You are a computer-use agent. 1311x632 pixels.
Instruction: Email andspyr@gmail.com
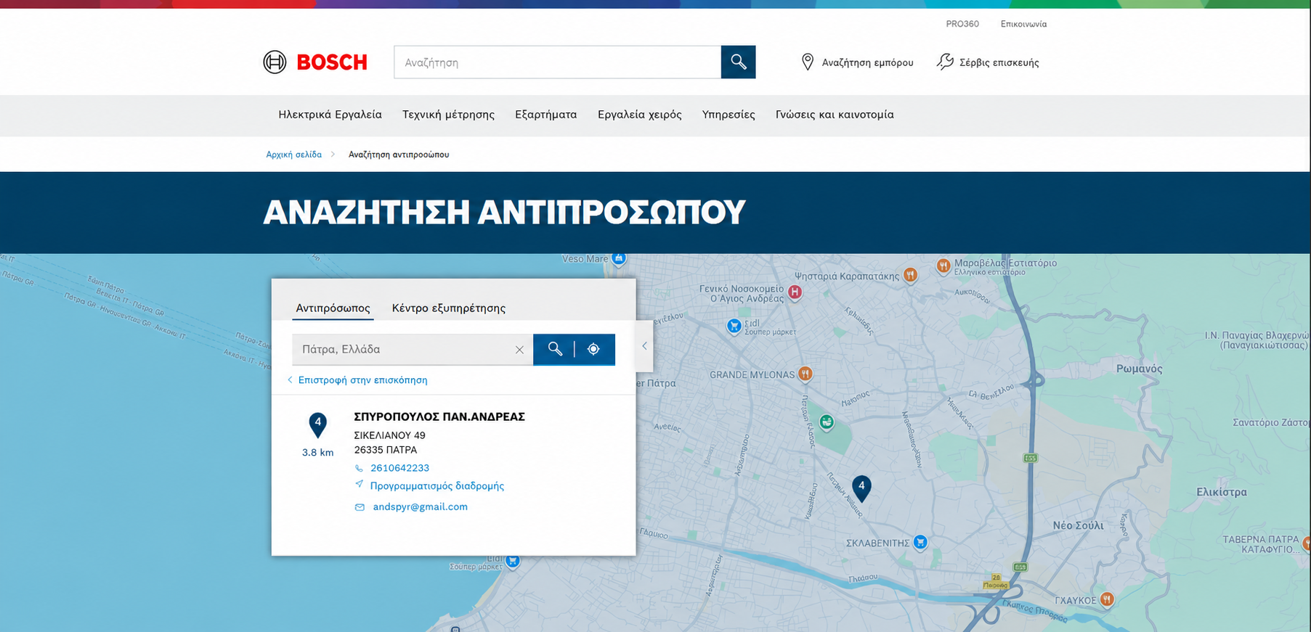420,507
